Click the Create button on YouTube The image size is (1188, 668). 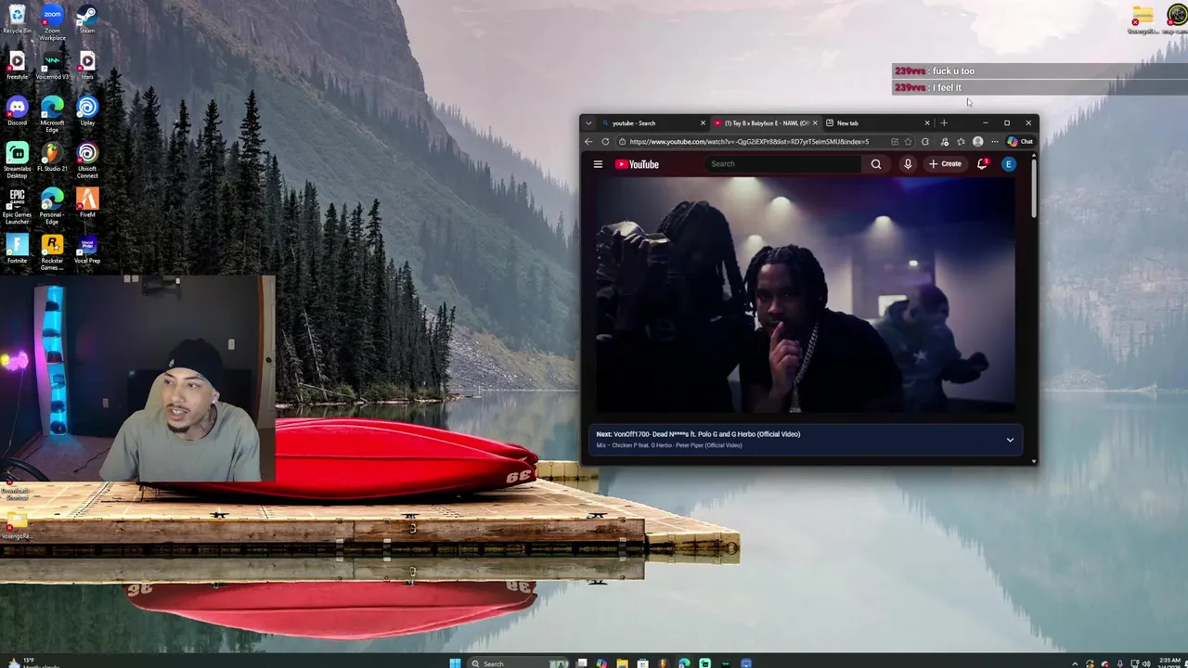point(946,164)
